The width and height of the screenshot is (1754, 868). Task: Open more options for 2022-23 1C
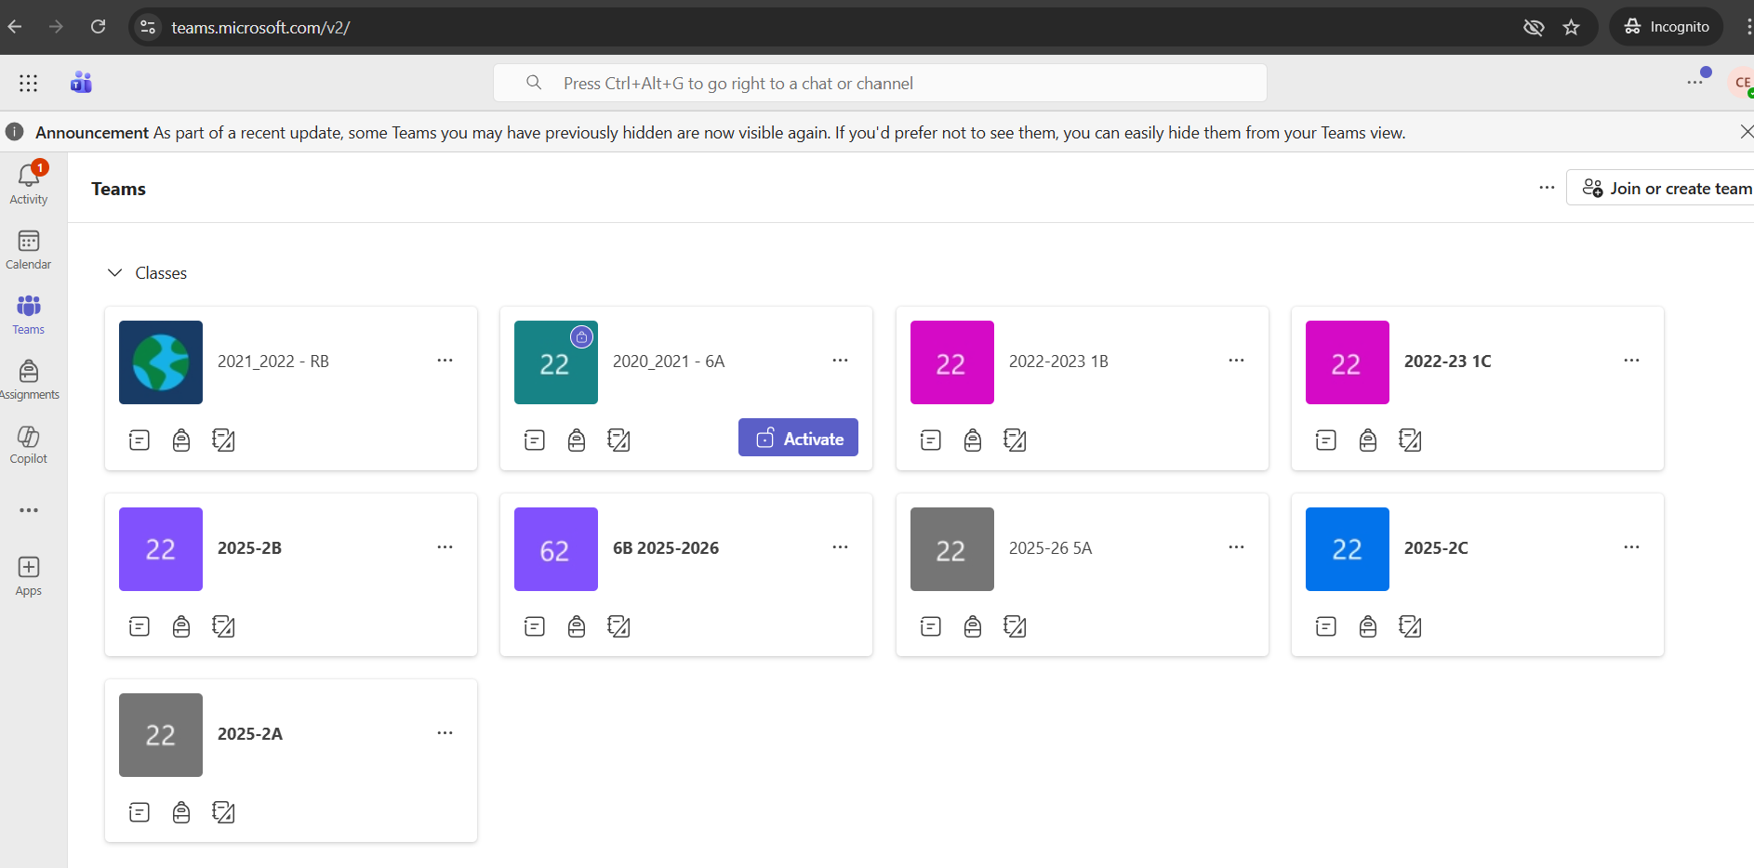1631,361
